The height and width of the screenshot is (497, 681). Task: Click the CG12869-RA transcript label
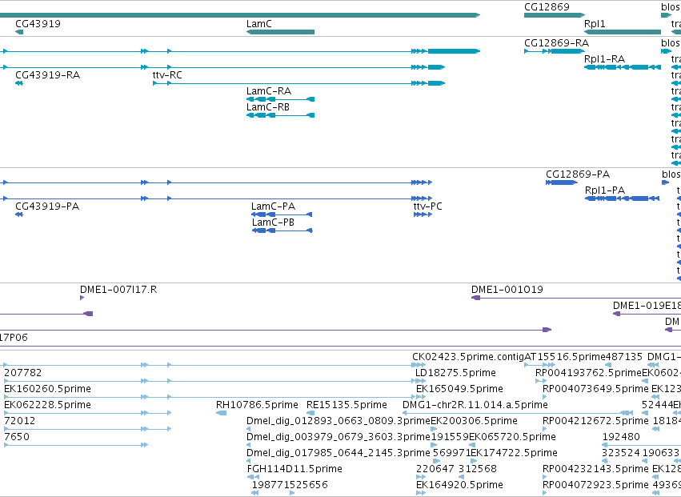(x=556, y=42)
